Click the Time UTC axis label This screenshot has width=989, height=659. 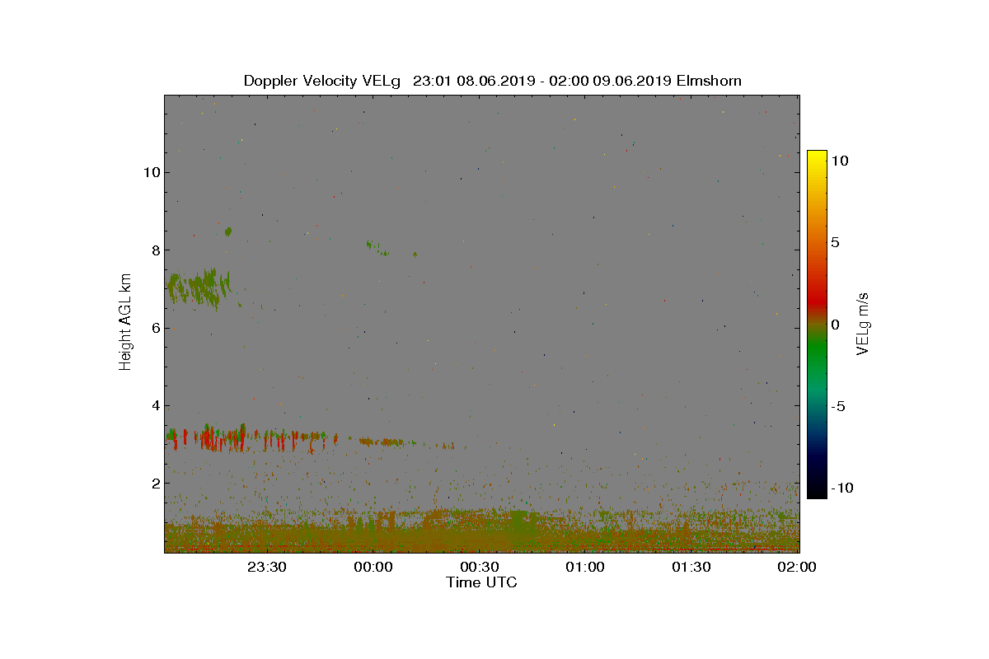click(x=482, y=582)
